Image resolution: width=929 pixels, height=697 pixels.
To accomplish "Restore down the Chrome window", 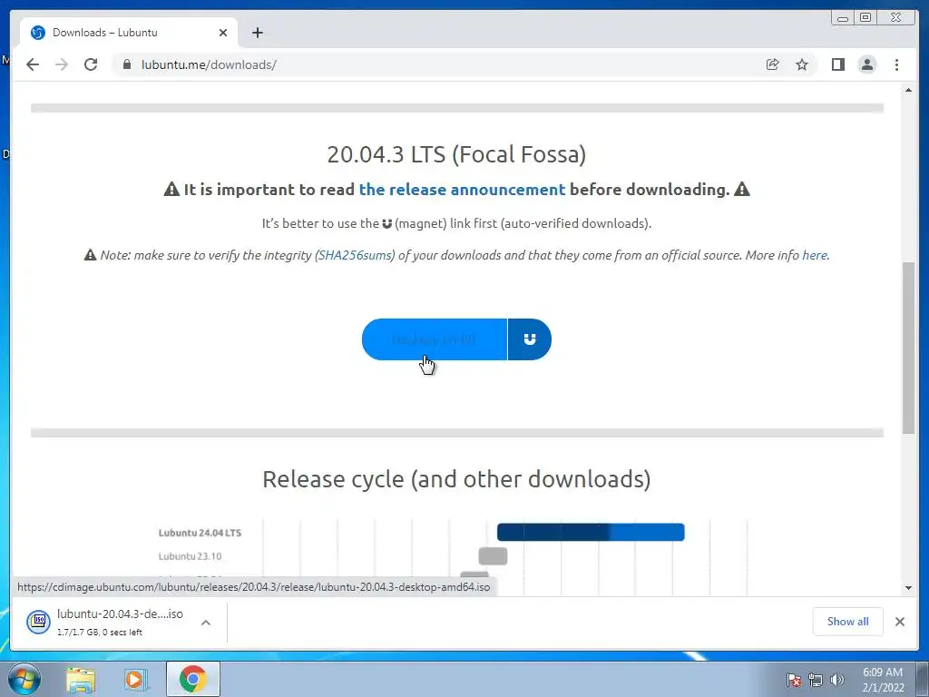I will pyautogui.click(x=865, y=18).
